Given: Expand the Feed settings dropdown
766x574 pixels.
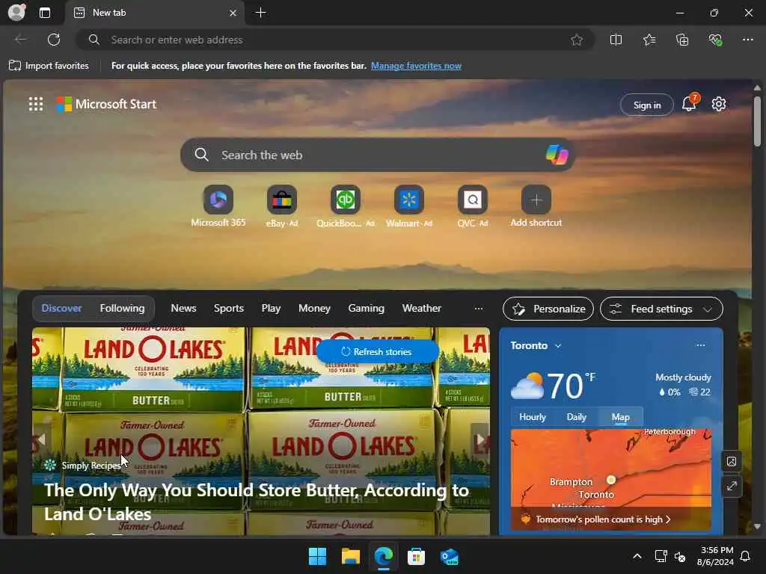Looking at the screenshot, I should click(661, 309).
